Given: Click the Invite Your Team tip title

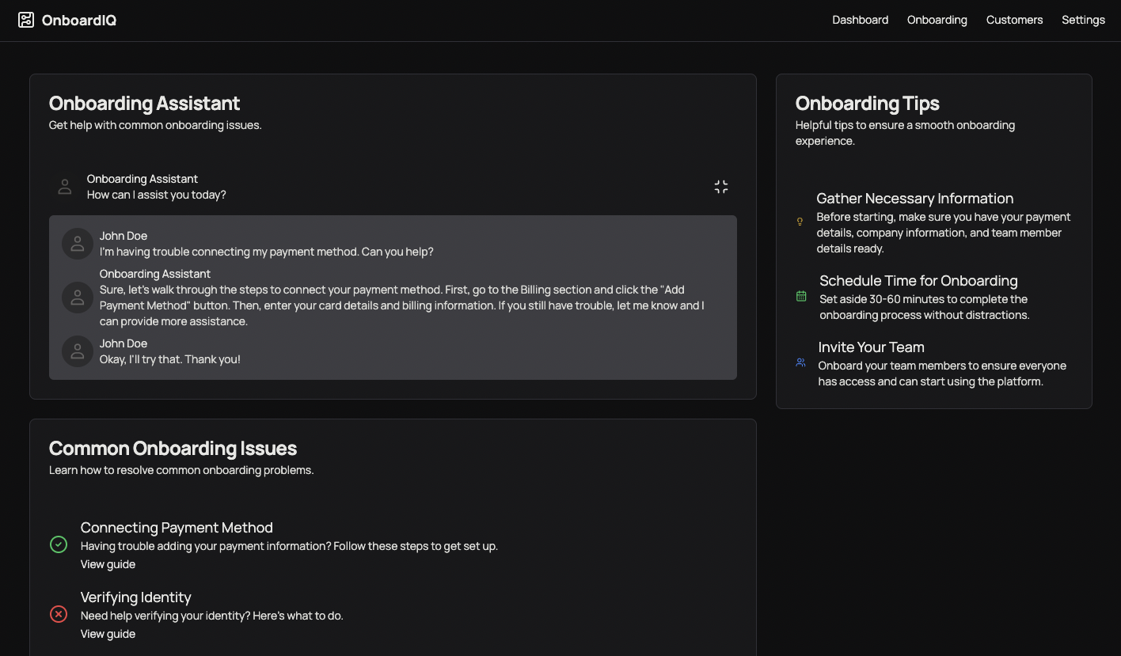Looking at the screenshot, I should 871,347.
